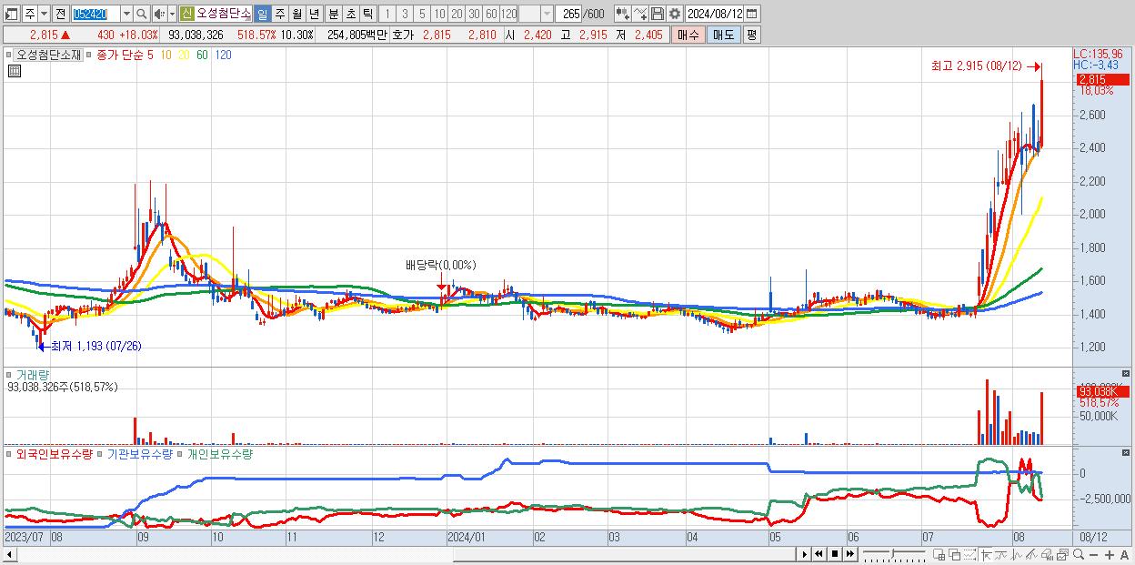Image resolution: width=1135 pixels, height=565 pixels.
Task: Click the save chart floppy icon
Action: 658,14
